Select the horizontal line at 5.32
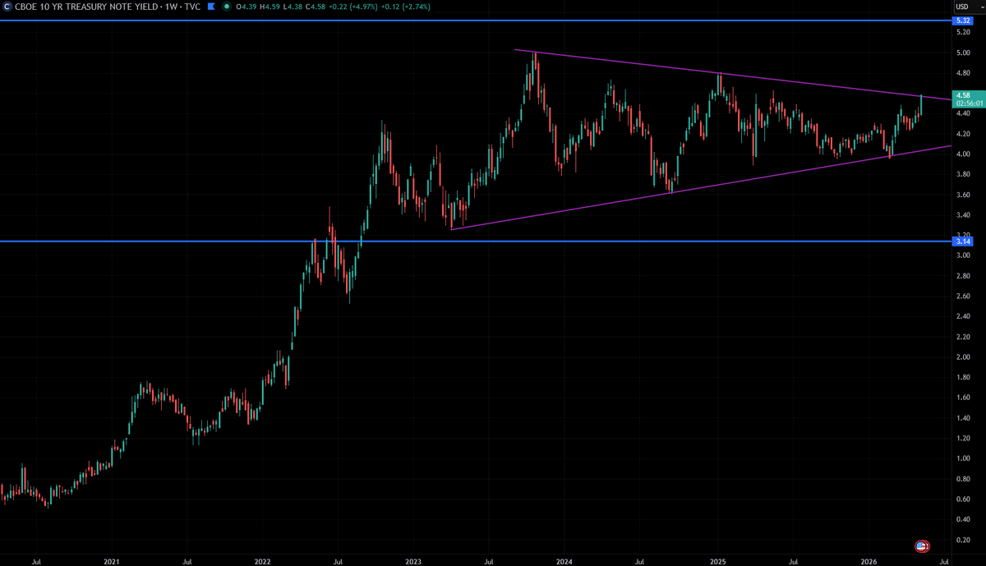The width and height of the screenshot is (986, 566). pyautogui.click(x=475, y=20)
